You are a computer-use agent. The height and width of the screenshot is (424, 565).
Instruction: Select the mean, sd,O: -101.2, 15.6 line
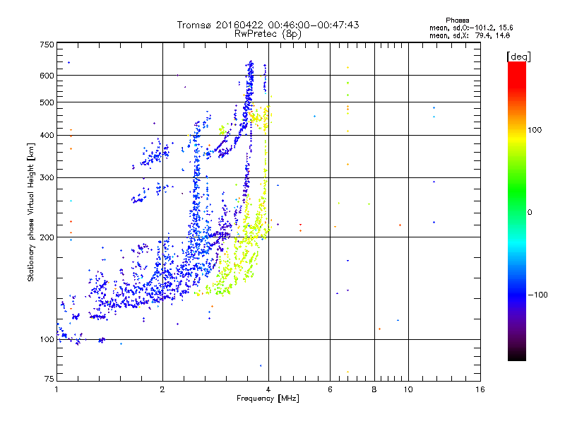click(471, 28)
